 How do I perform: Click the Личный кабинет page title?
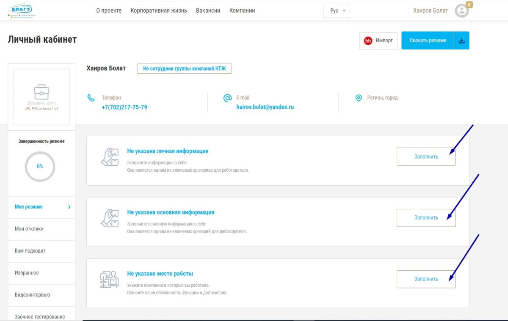(x=42, y=39)
